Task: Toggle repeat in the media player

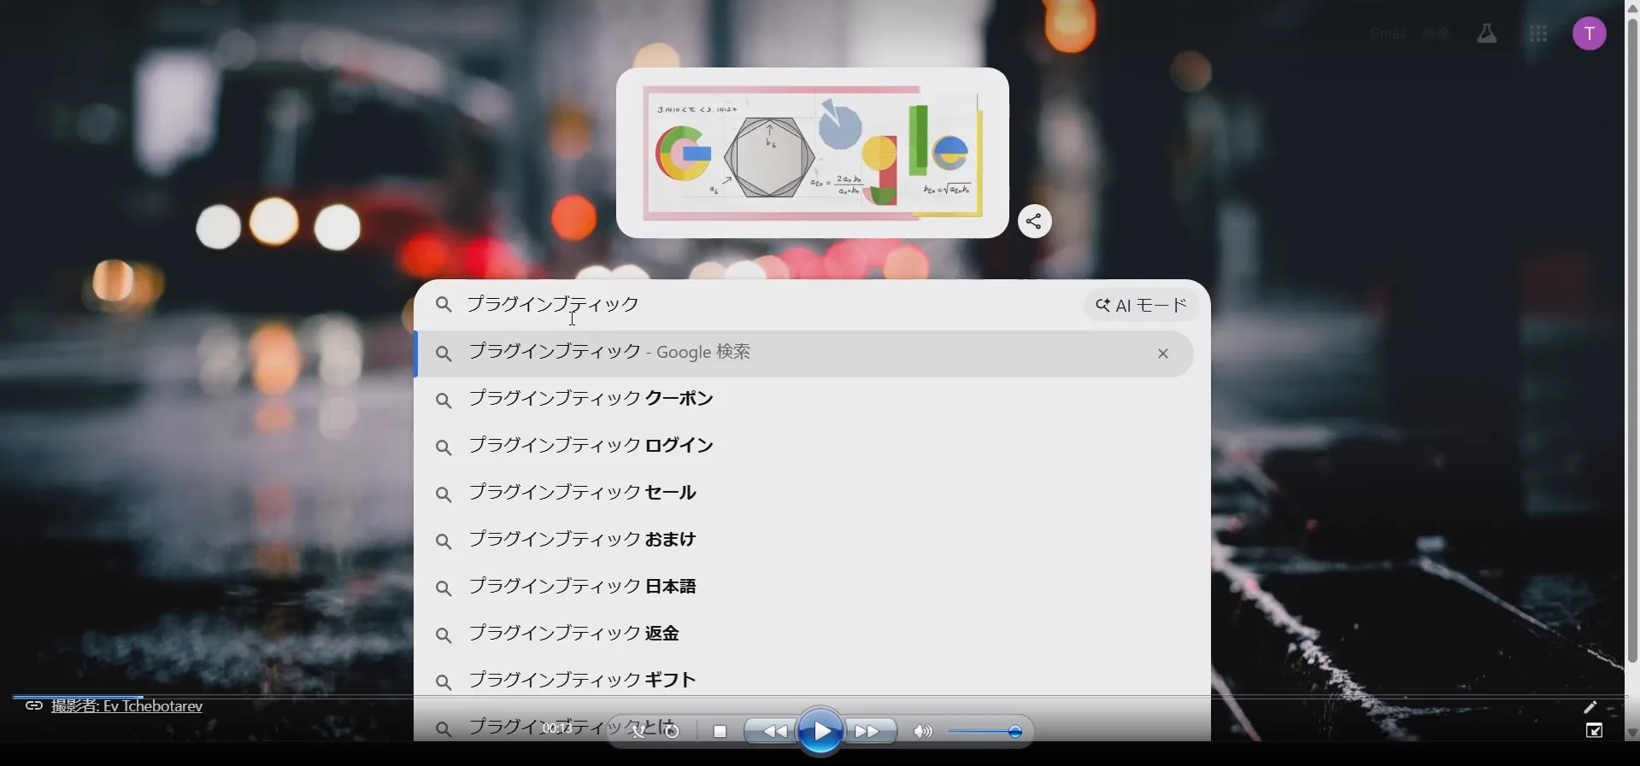Action: point(673,732)
